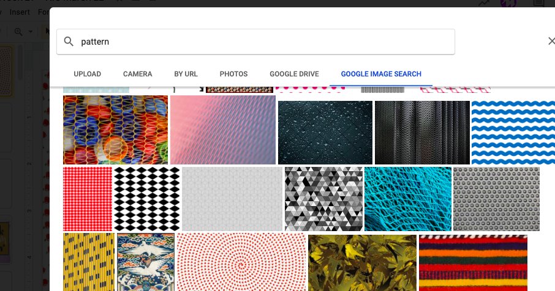Switch to the Camera tab
555x291 pixels.
138,74
